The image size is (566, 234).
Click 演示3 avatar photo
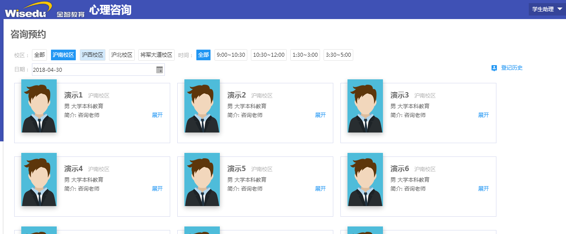(365, 106)
